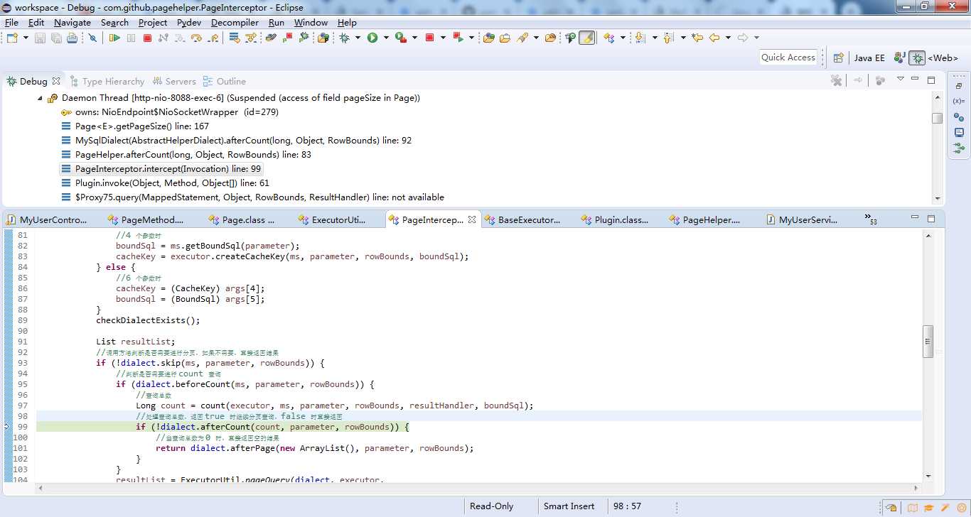The width and height of the screenshot is (971, 517).
Task: Click the Breakpoints view icon in right sidebar
Action: [959, 116]
